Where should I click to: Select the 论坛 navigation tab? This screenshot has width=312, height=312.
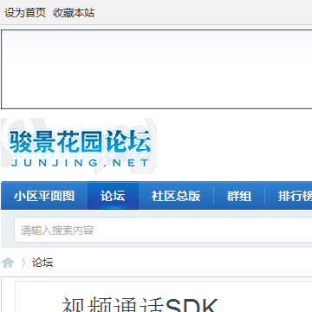pos(113,196)
